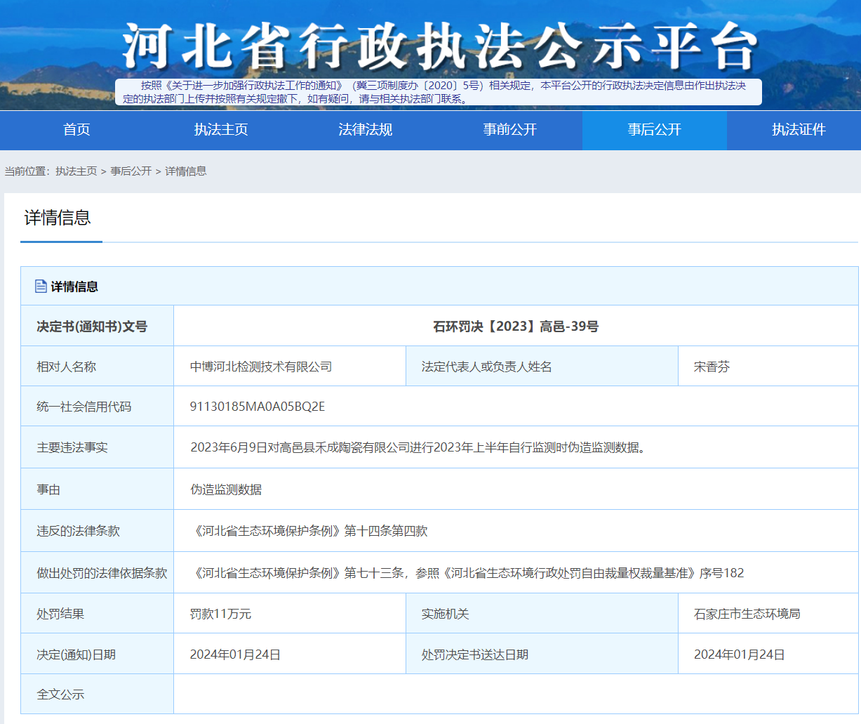This screenshot has height=724, width=861.
Task: Switch to the 事后公开 tab
Action: [x=654, y=130]
